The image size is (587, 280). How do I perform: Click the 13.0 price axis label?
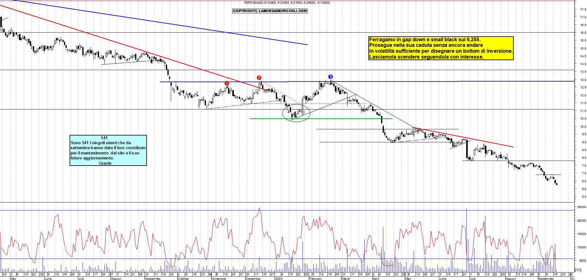(x=583, y=80)
